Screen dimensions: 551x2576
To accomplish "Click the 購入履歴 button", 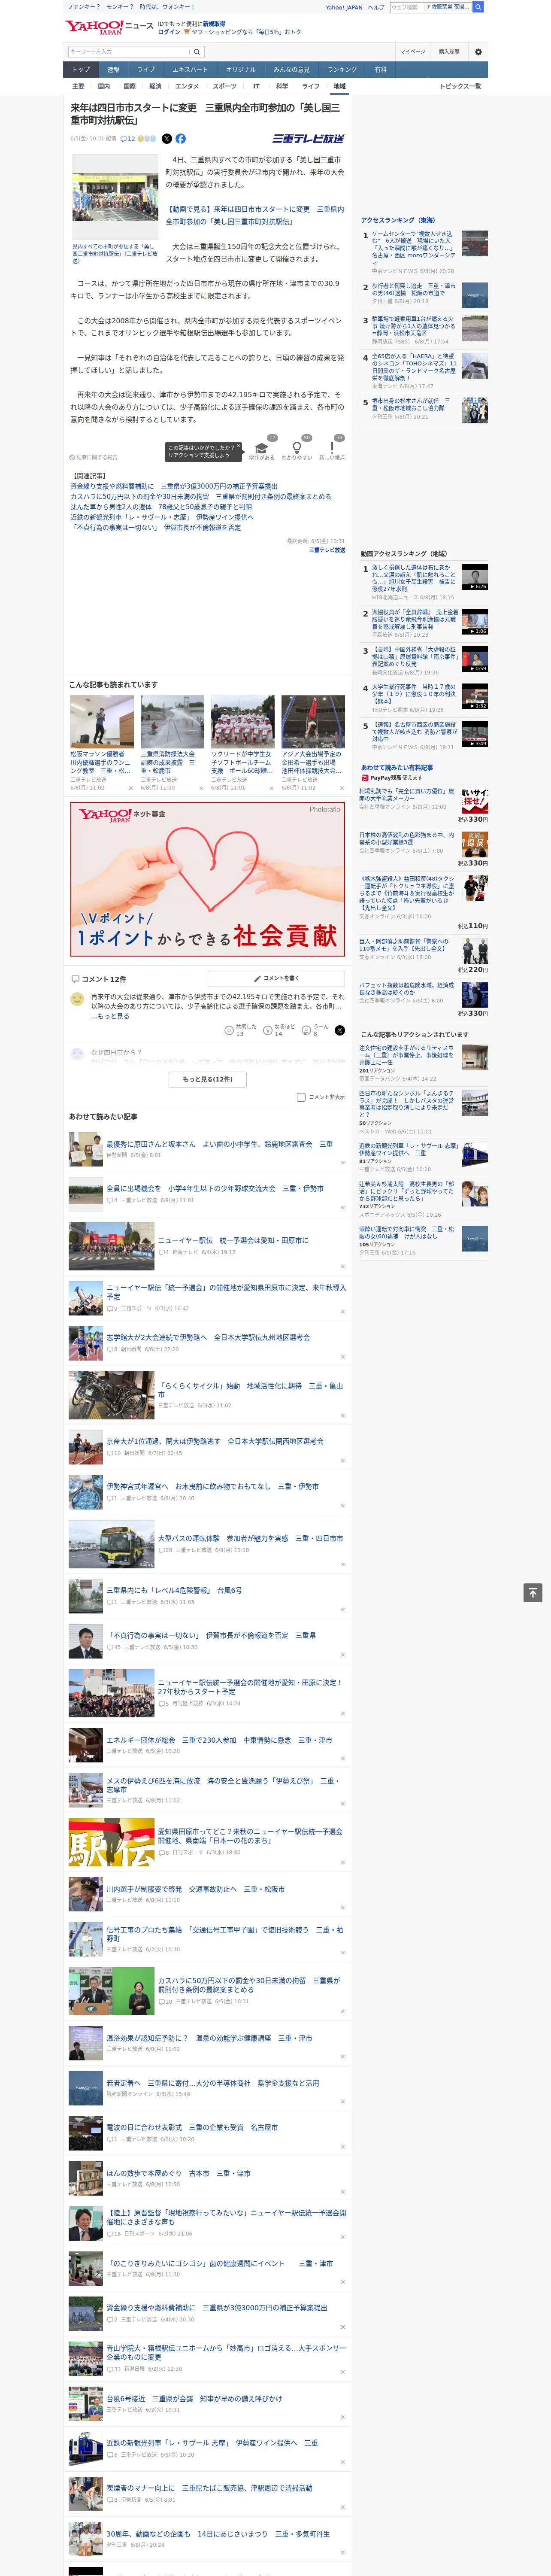I will coord(449,52).
